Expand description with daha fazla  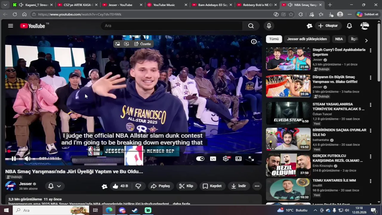pos(181,204)
